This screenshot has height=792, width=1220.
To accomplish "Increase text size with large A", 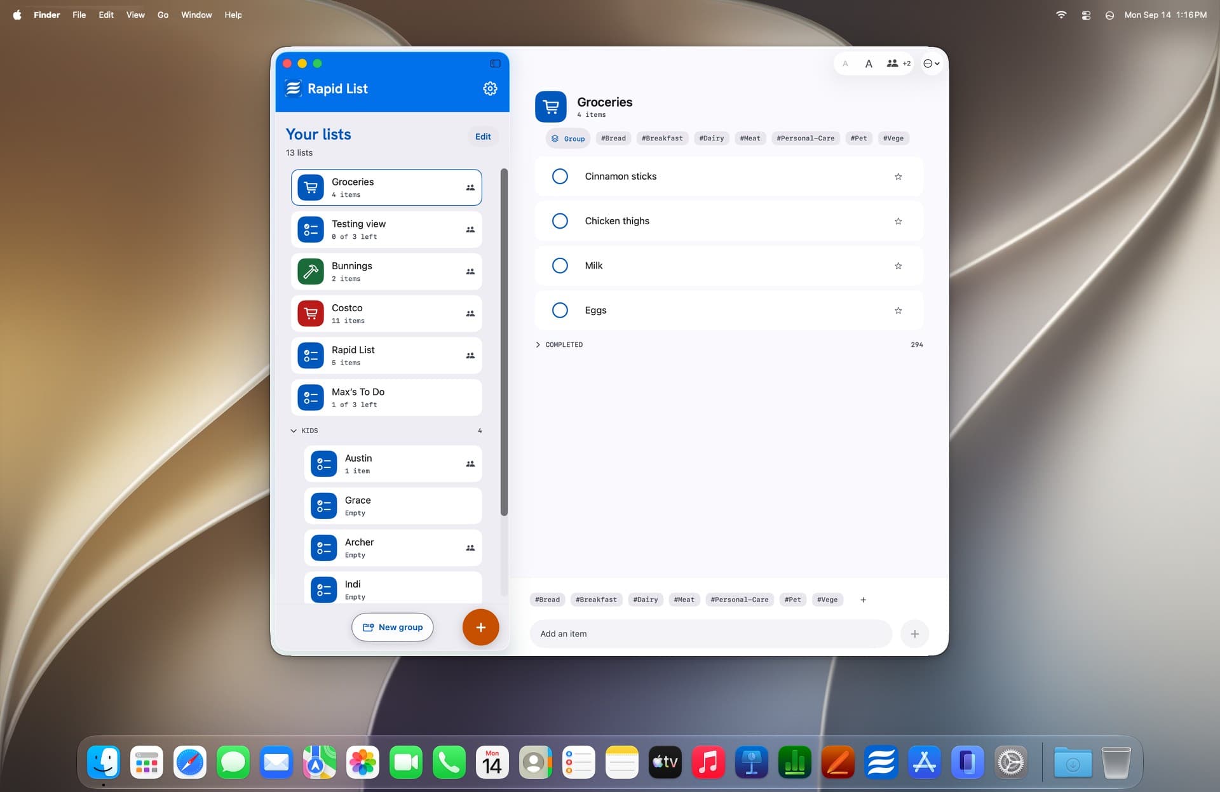I will click(x=869, y=64).
